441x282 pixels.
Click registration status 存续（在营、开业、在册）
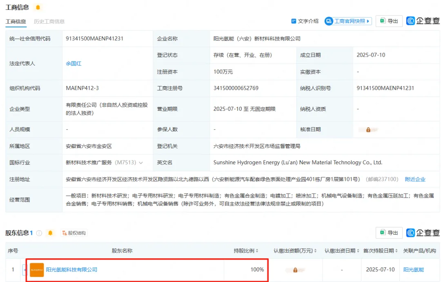(x=243, y=55)
